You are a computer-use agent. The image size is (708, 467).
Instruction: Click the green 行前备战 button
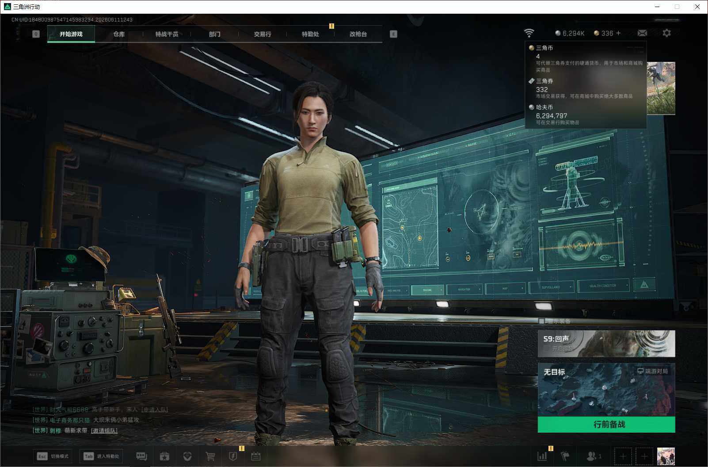[606, 425]
